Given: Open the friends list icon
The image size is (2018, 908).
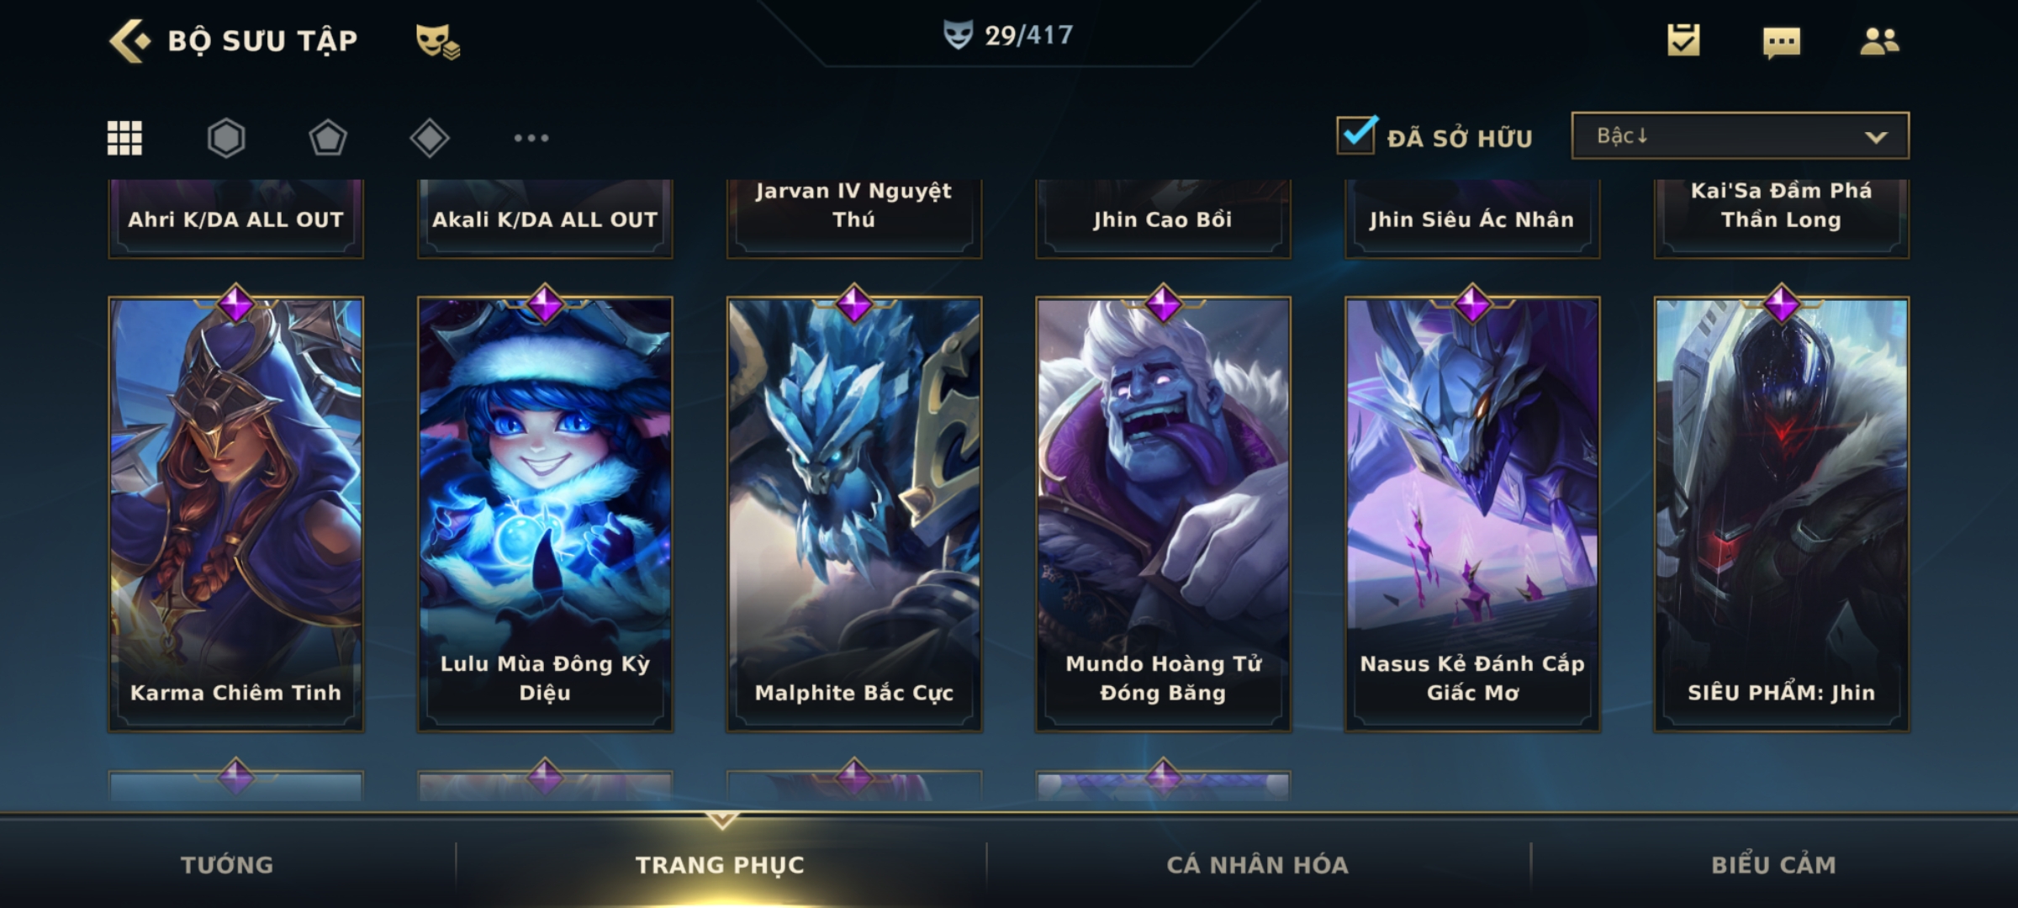Looking at the screenshot, I should [x=1880, y=40].
